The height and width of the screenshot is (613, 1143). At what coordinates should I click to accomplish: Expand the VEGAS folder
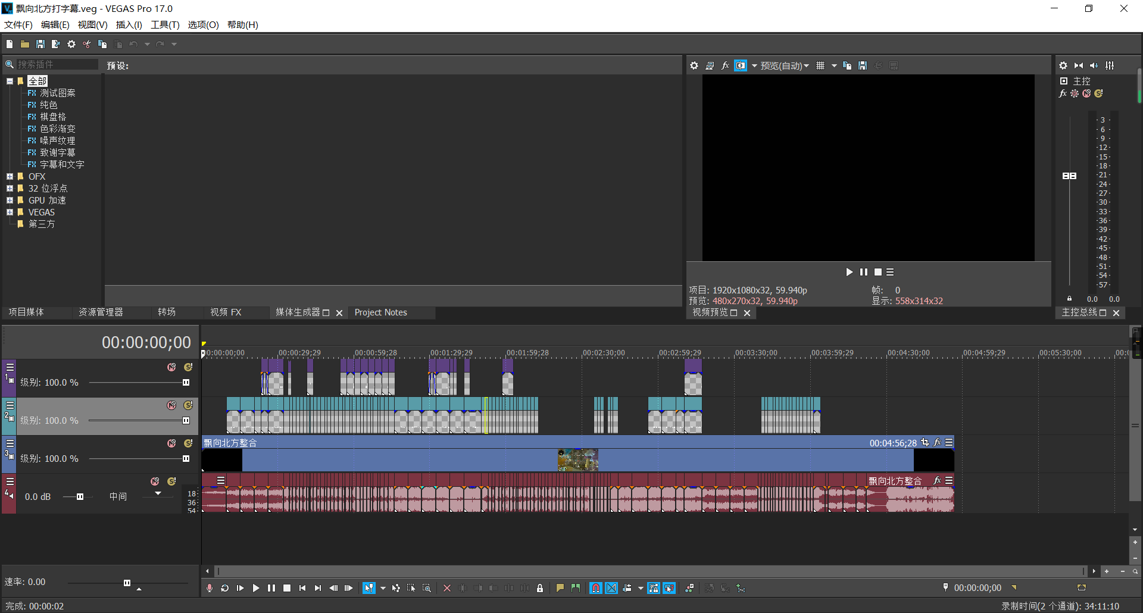(10, 212)
